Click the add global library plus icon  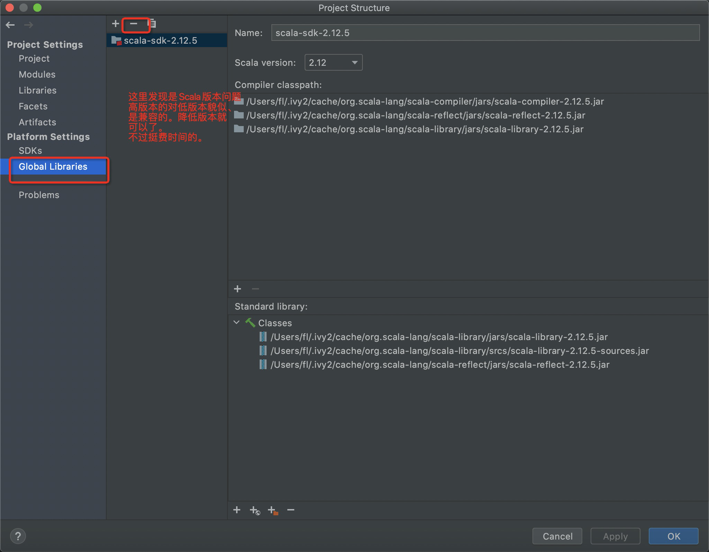pyautogui.click(x=116, y=24)
